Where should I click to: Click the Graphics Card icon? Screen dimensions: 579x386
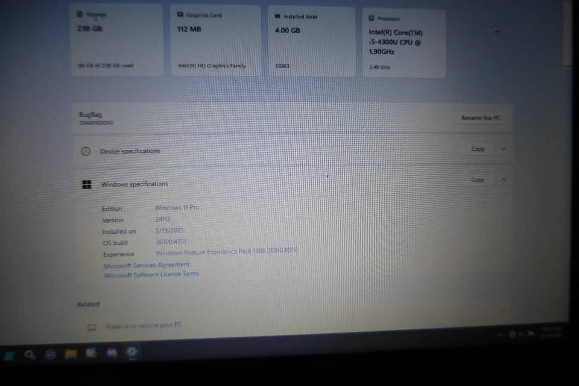coord(180,14)
